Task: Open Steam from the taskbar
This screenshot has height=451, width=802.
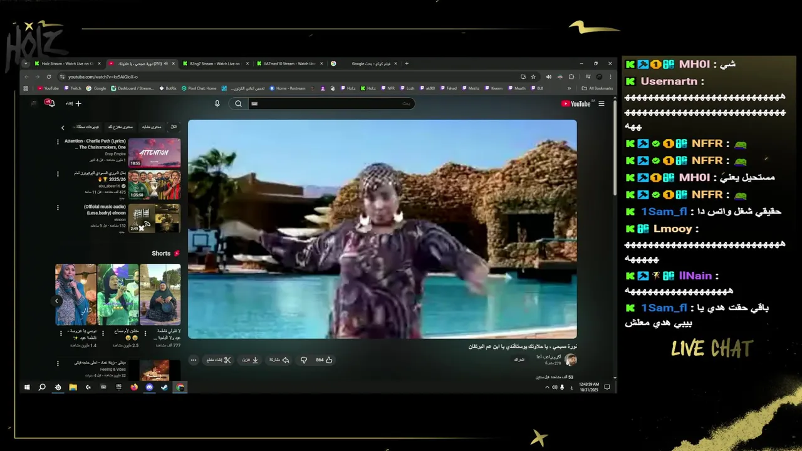Action: click(x=165, y=387)
